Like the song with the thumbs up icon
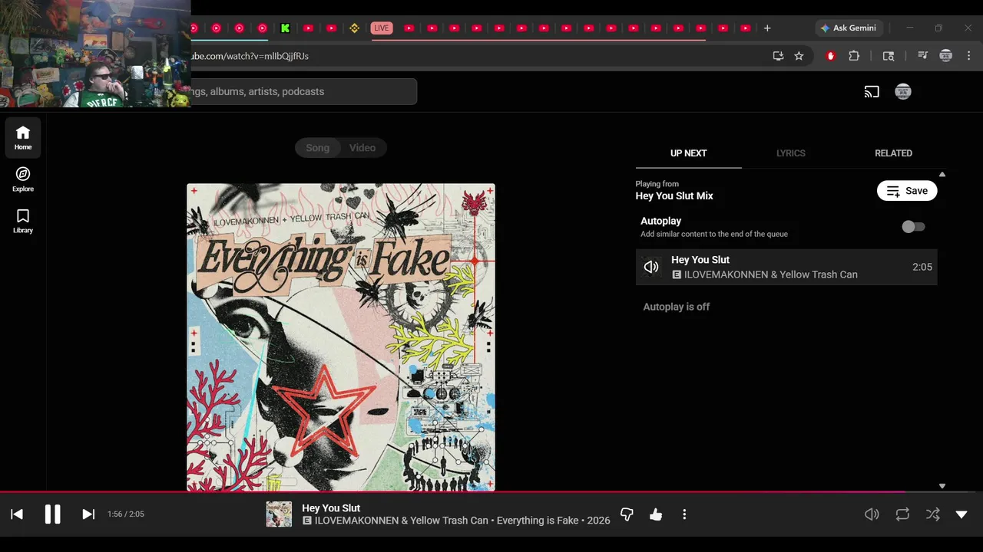Screen dimensions: 983x552 pyautogui.click(x=656, y=514)
